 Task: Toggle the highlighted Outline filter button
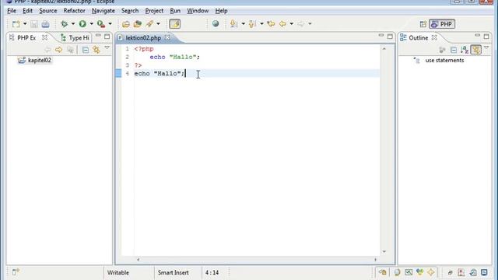[475, 50]
